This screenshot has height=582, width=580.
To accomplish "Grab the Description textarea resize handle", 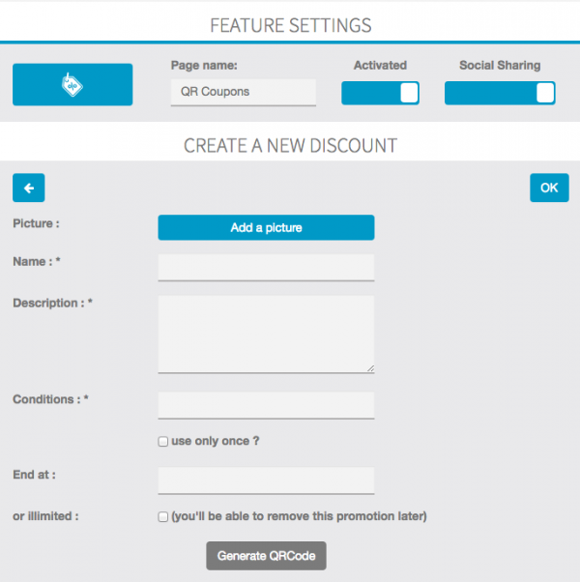I will [370, 368].
